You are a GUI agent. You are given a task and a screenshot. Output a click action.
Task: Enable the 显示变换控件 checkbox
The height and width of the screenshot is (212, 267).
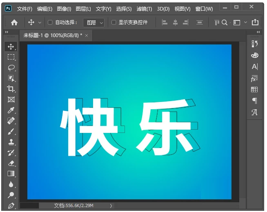coord(113,22)
